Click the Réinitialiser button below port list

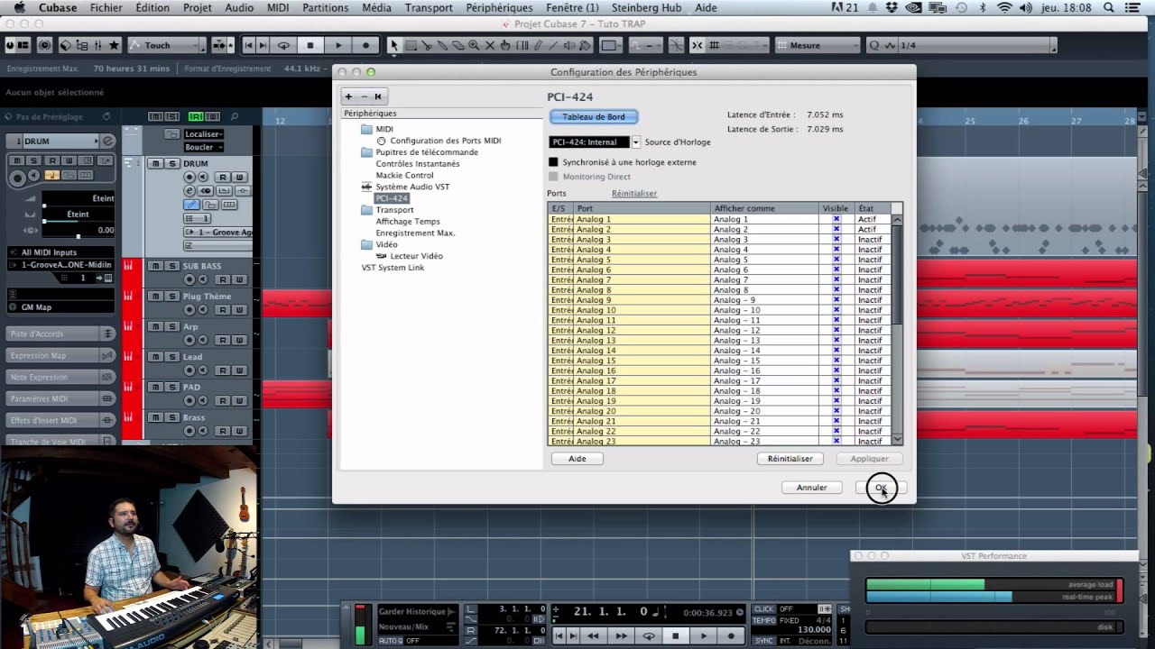coord(790,459)
